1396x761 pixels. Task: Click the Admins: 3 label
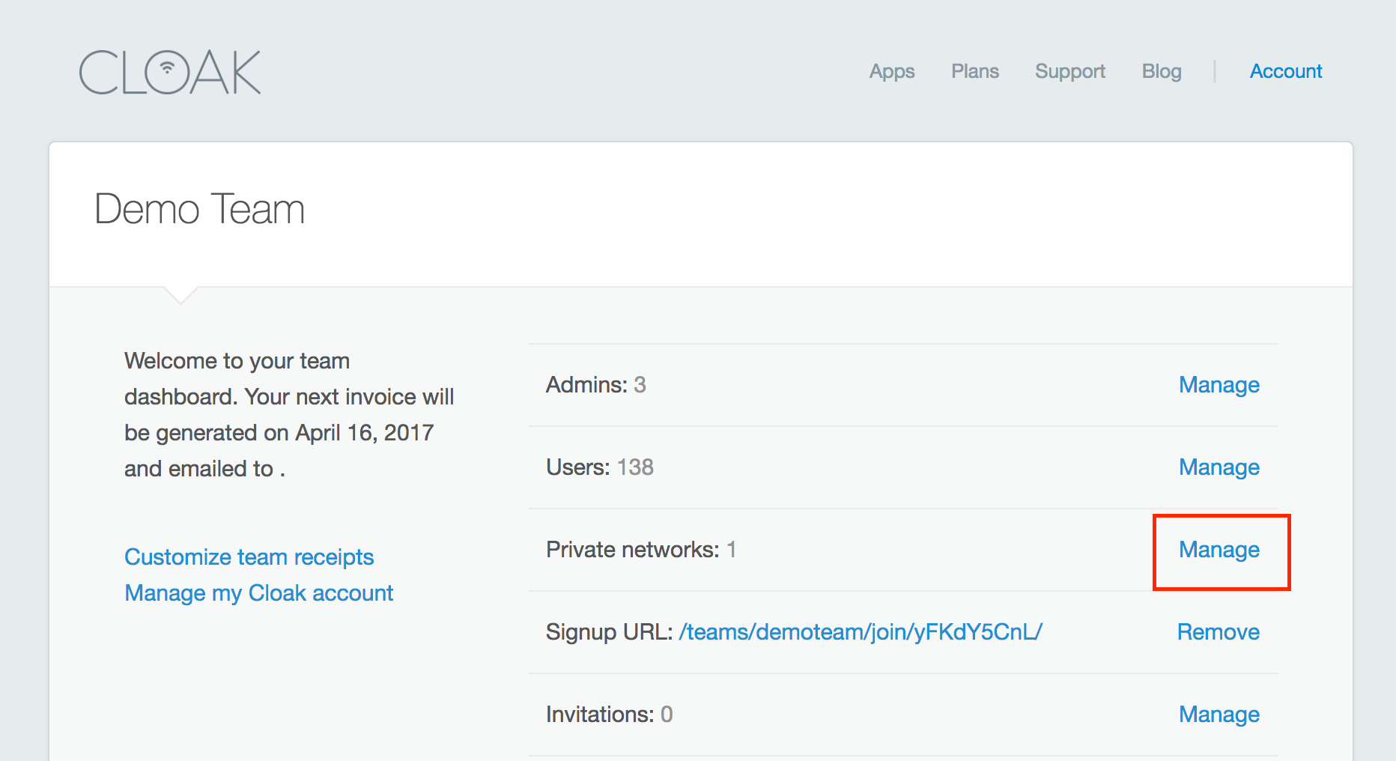pos(595,385)
